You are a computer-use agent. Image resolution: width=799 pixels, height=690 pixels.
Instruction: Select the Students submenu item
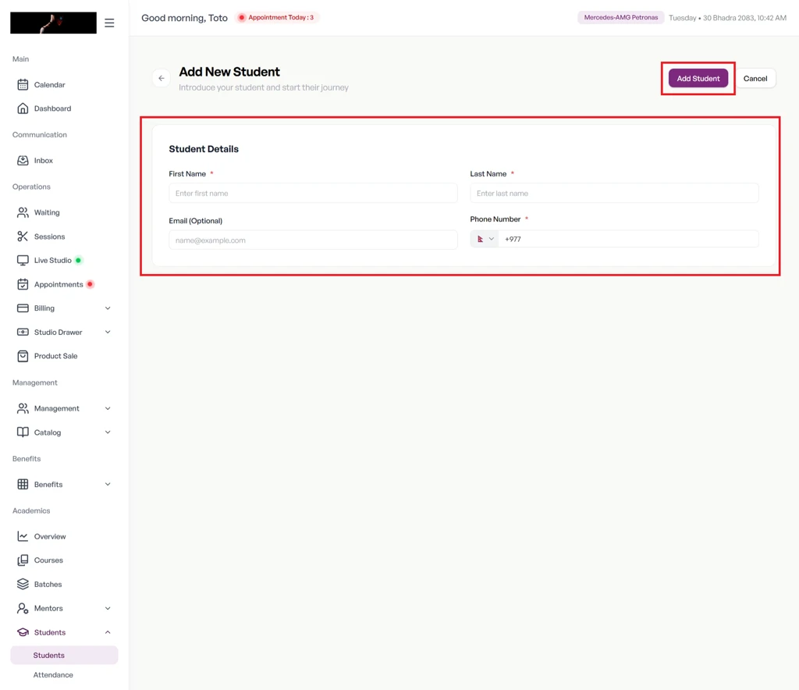point(64,656)
